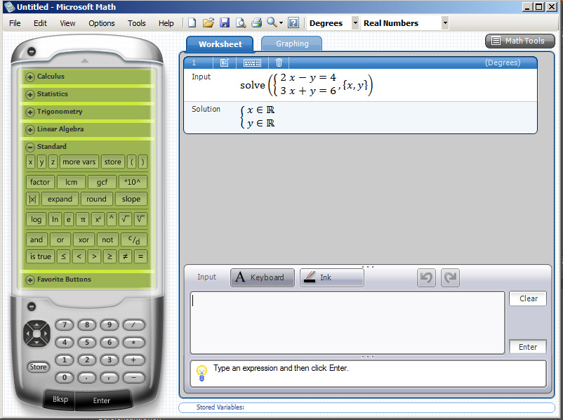Click the more vars button

tap(79, 162)
